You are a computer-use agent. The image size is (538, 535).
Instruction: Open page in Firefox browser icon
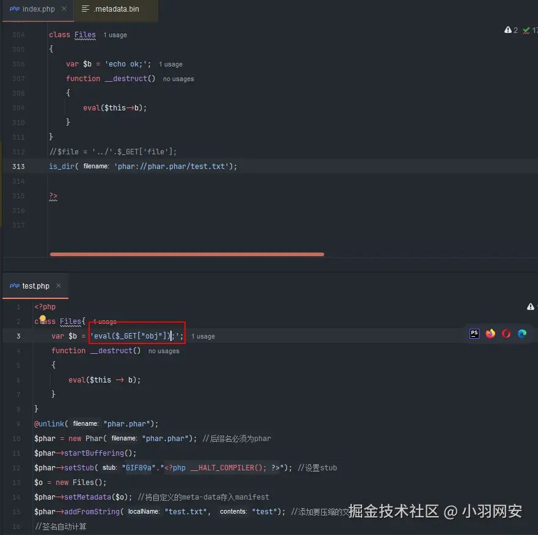(490, 334)
